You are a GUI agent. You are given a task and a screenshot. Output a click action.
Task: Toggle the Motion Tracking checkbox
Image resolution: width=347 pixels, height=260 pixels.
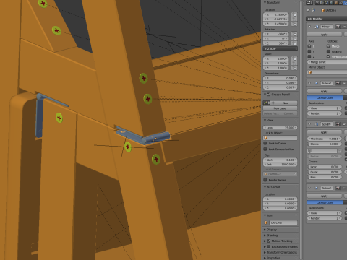click(x=269, y=240)
